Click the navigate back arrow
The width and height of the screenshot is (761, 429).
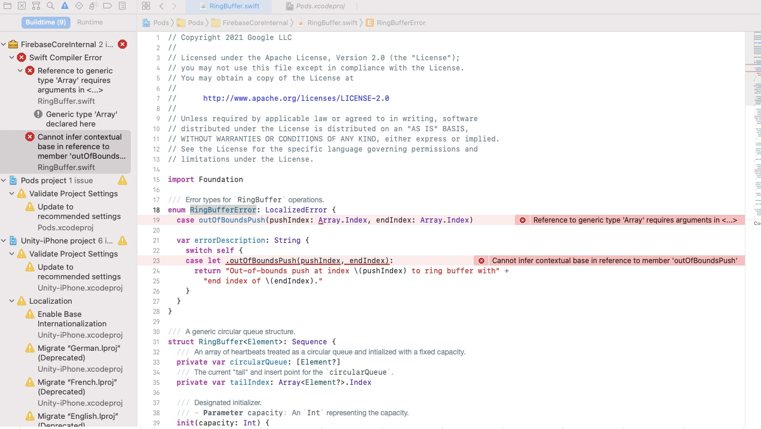160,7
